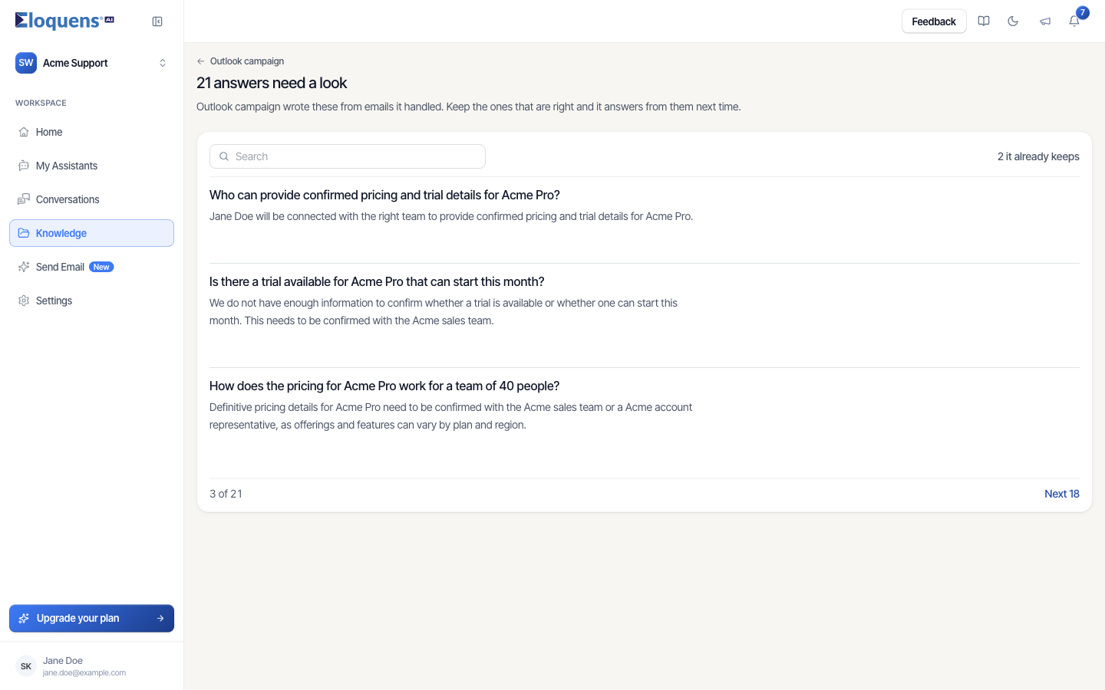Toggle dark mode moon icon
The image size is (1105, 690).
[x=1013, y=21]
